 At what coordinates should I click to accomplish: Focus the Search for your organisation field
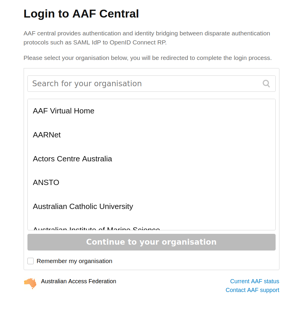[152, 84]
